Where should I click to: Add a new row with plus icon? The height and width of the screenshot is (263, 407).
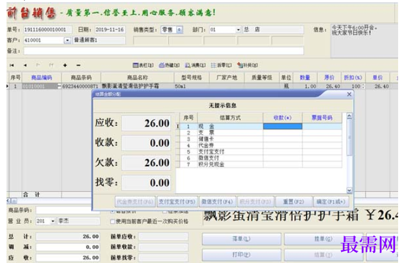click(65, 65)
